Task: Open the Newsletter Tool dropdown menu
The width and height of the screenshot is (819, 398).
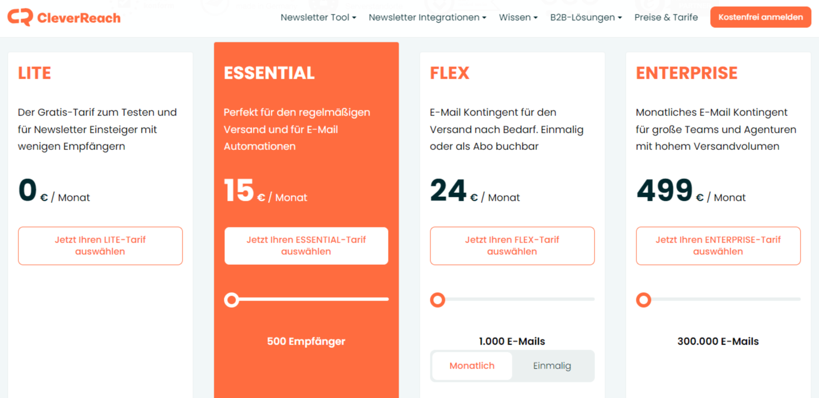Action: point(318,17)
